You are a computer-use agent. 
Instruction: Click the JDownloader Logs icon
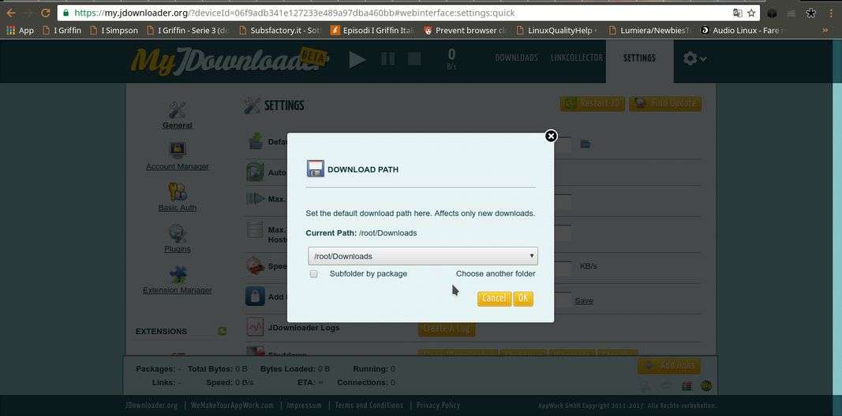pos(255,327)
